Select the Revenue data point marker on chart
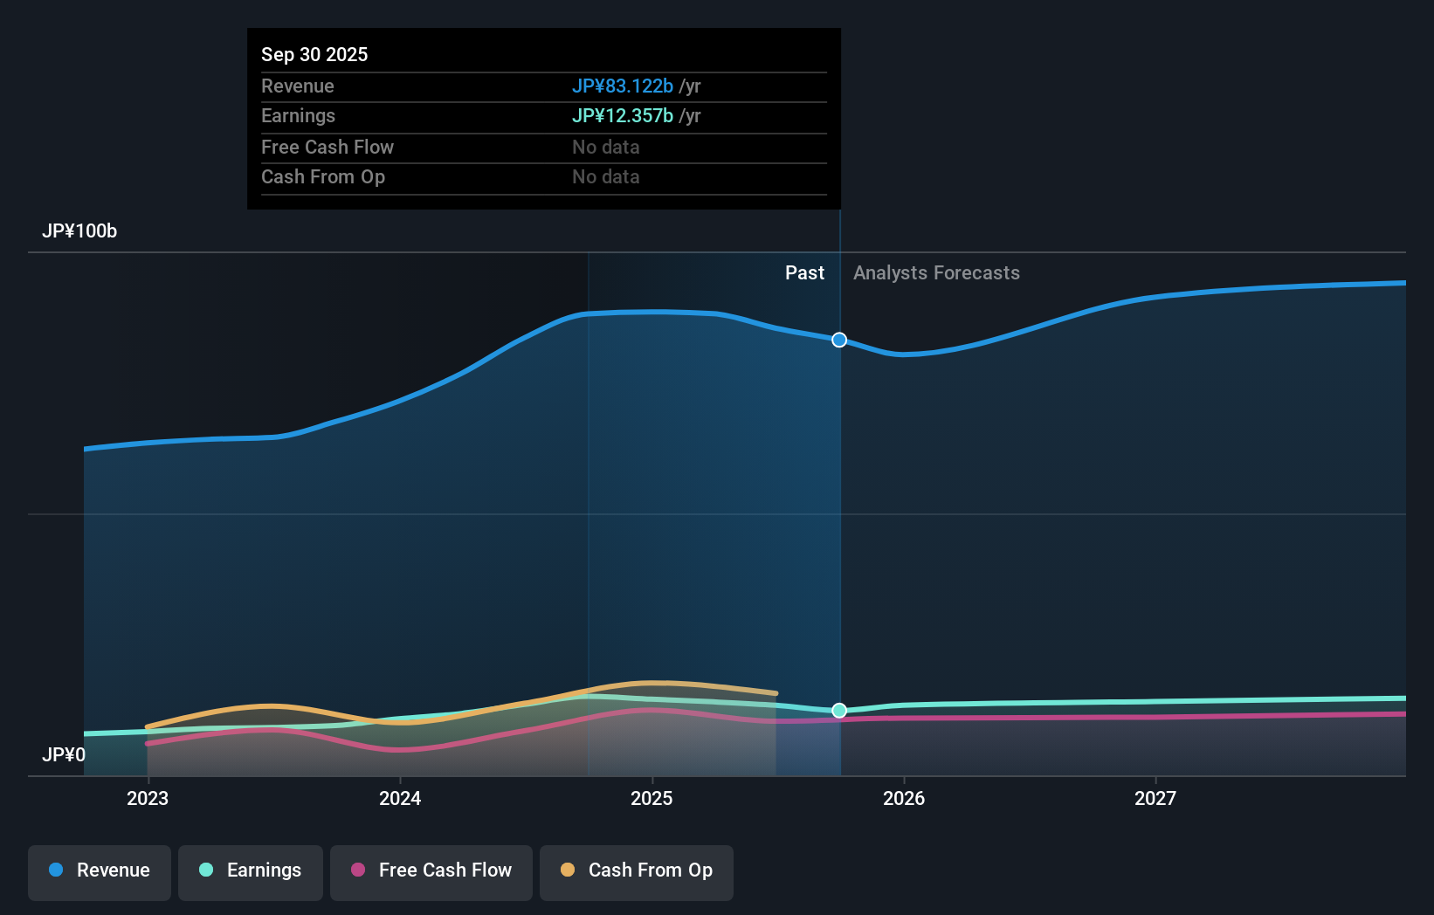 click(839, 340)
